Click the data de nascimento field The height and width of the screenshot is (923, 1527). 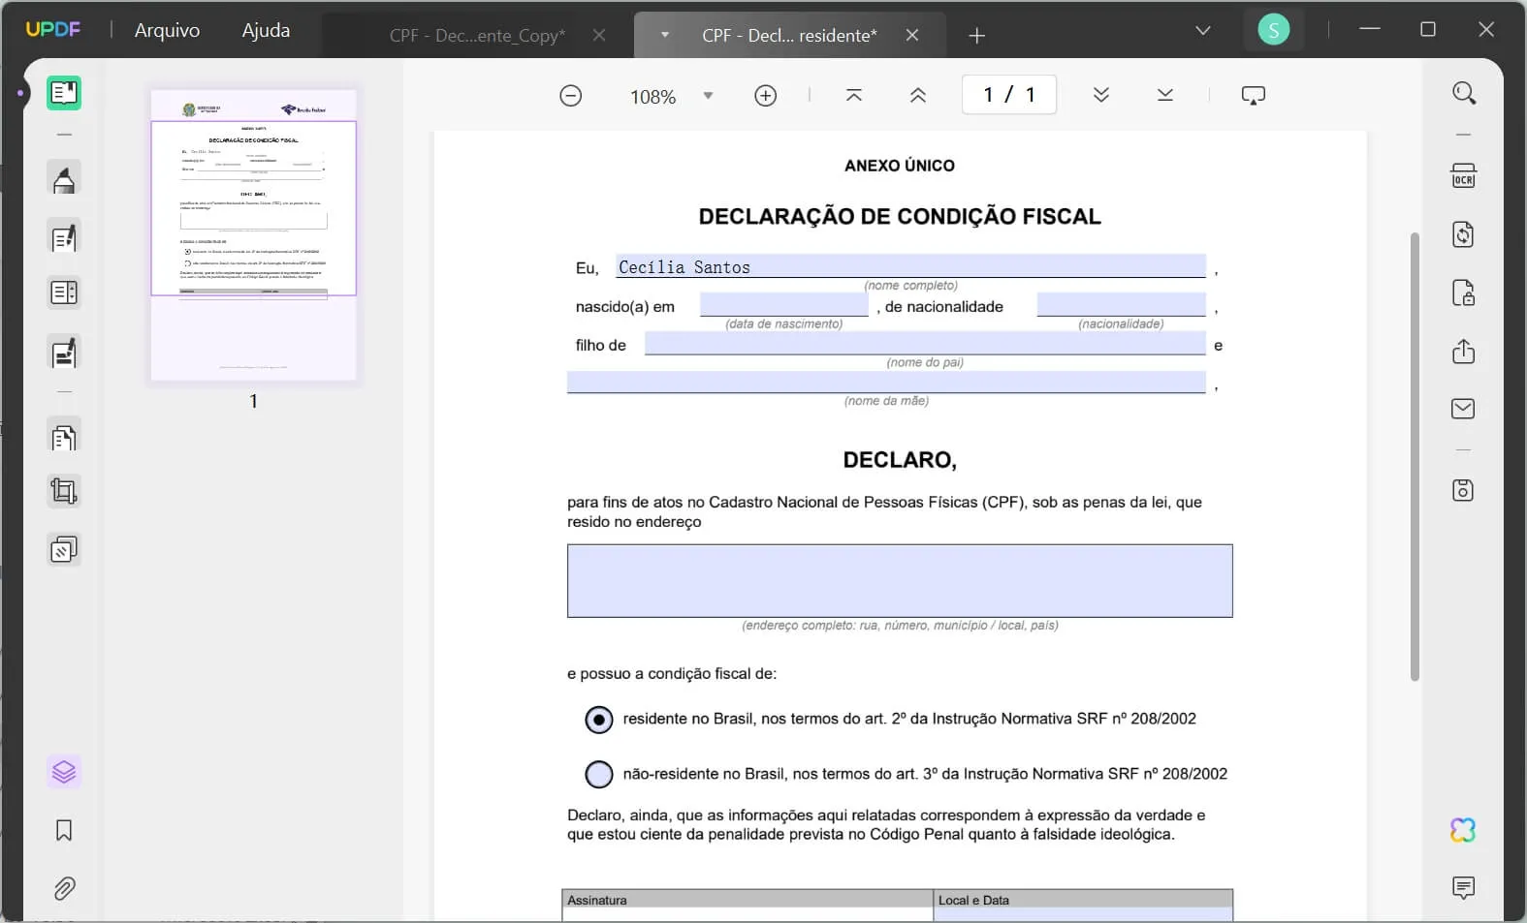(x=783, y=305)
